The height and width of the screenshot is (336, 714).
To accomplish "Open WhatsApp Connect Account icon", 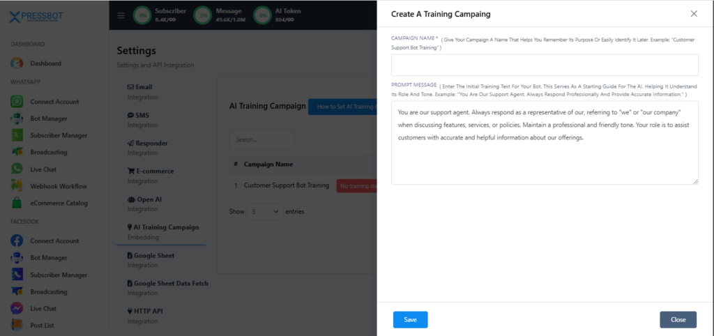I will click(17, 102).
